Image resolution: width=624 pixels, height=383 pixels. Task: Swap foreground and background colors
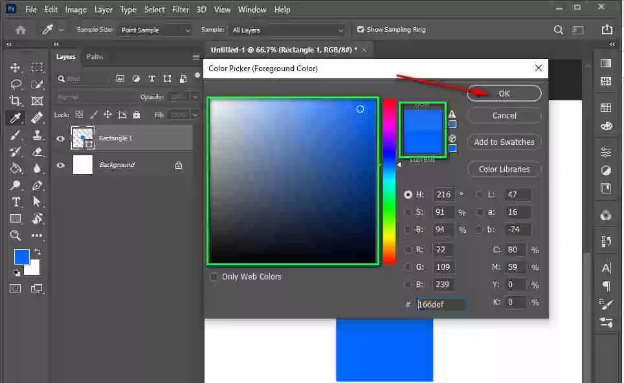click(38, 252)
